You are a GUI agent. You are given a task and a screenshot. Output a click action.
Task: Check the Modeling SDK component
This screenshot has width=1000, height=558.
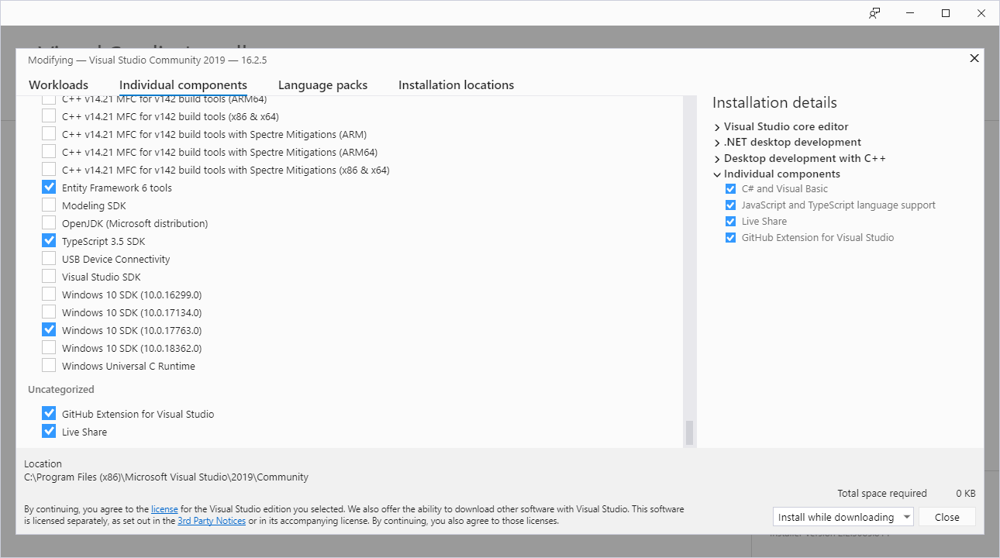49,205
